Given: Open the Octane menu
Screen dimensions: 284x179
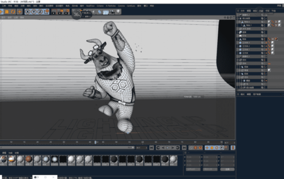Looking at the screenshot, I should pyautogui.click(x=100, y=6).
